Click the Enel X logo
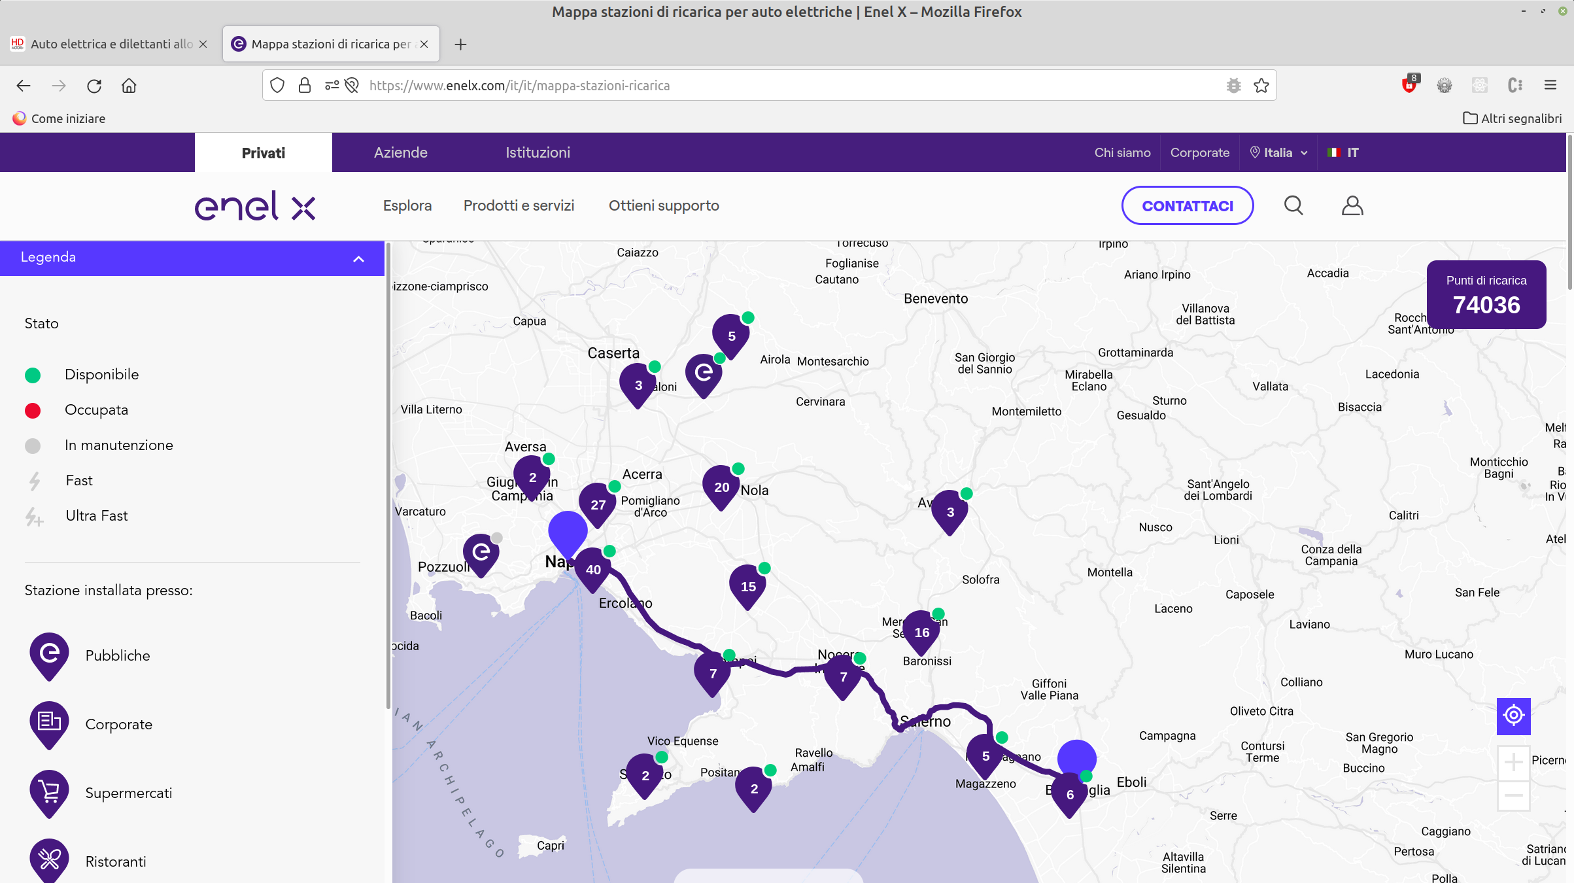 point(255,206)
